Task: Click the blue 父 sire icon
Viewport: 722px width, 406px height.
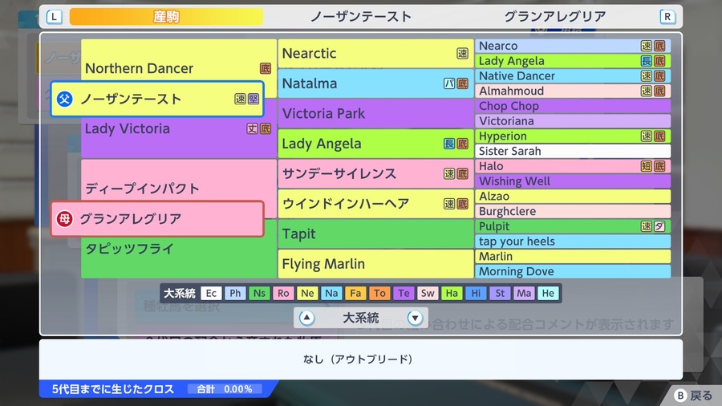Action: [64, 99]
